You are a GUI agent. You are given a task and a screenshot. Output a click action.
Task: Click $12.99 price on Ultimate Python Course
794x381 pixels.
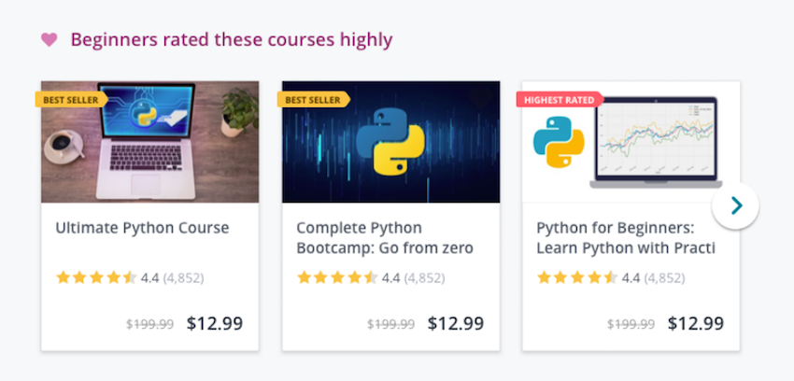[215, 323]
